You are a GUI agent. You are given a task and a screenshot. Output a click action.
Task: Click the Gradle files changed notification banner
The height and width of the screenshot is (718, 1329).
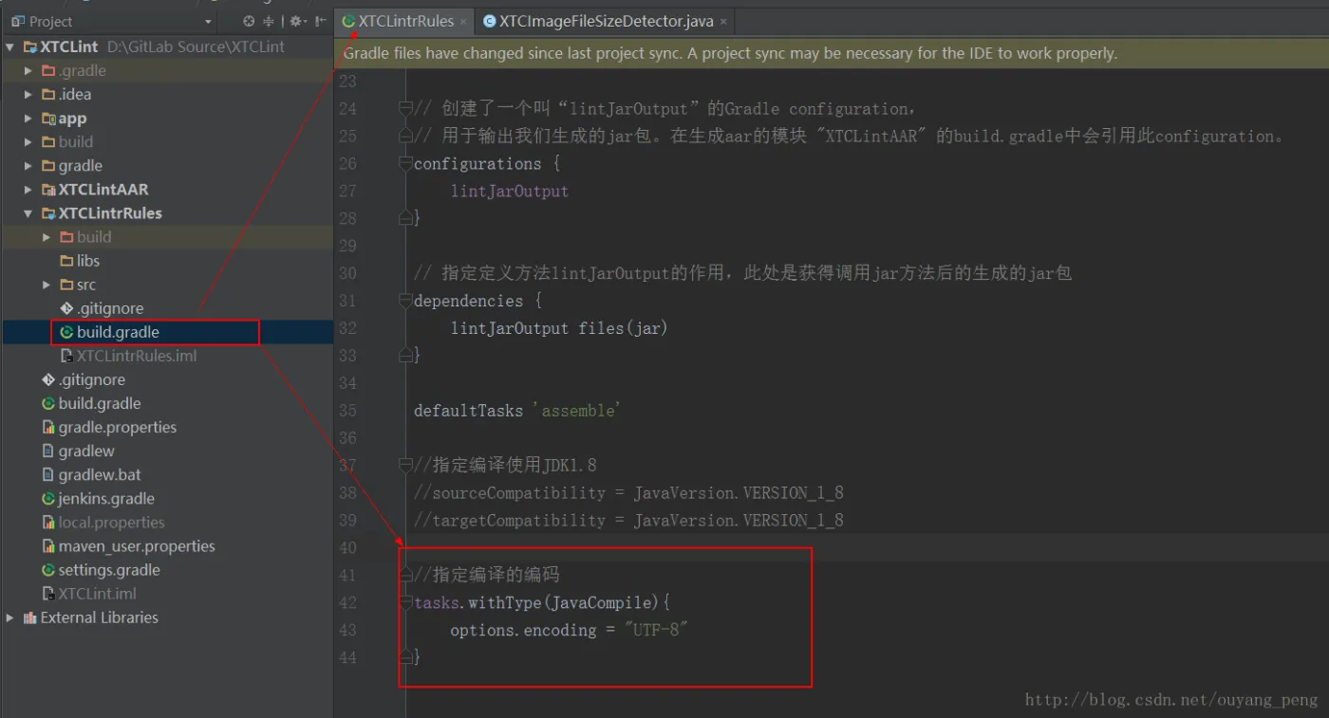[832, 53]
